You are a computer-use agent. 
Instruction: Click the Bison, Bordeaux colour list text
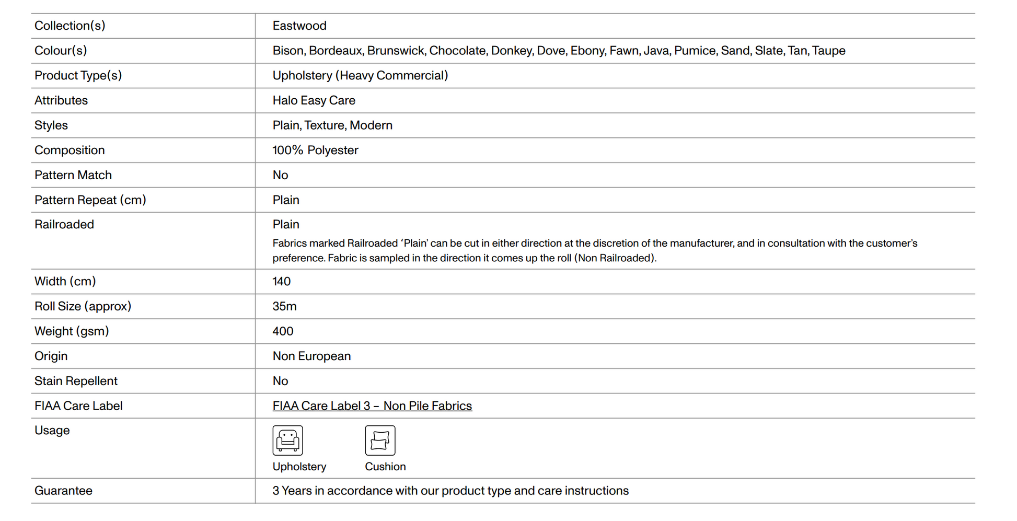point(559,51)
